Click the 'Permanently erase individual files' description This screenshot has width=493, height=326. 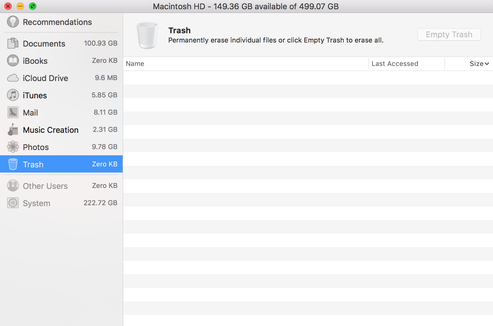pyautogui.click(x=276, y=40)
